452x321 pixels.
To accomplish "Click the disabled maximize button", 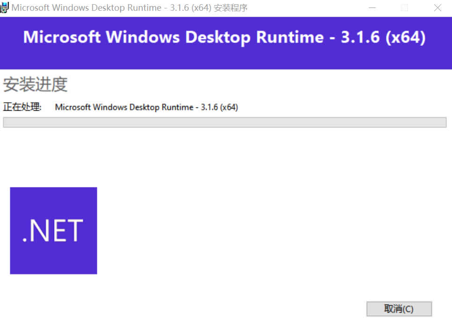I will [x=405, y=8].
